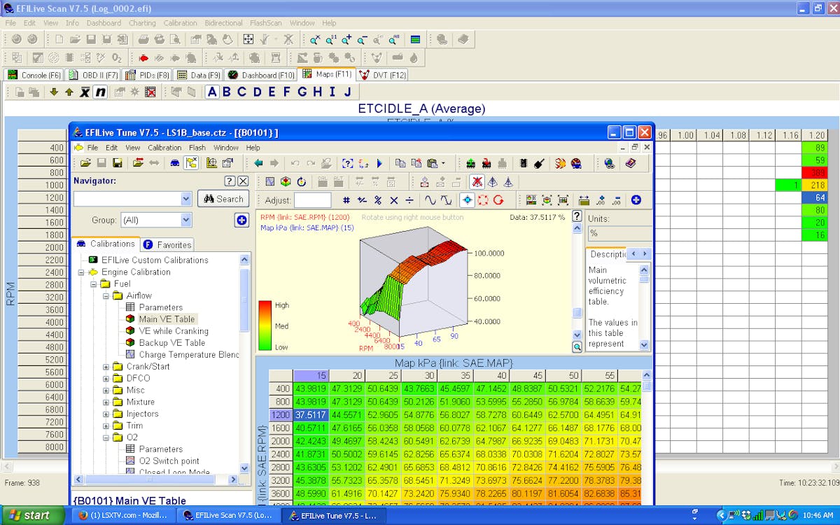Viewport: 840px width, 525px height.
Task: Select map letter B in Scan toolbar
Action: coord(226,92)
